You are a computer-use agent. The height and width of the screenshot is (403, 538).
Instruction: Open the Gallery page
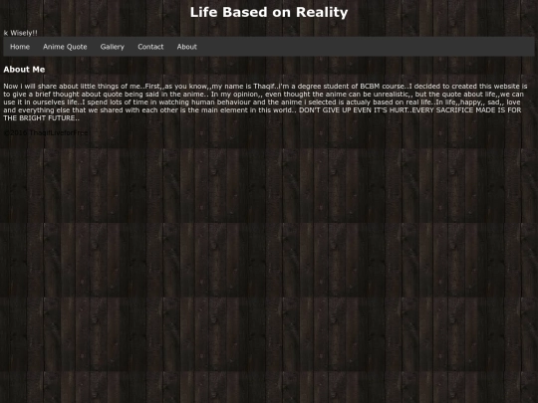click(x=113, y=47)
